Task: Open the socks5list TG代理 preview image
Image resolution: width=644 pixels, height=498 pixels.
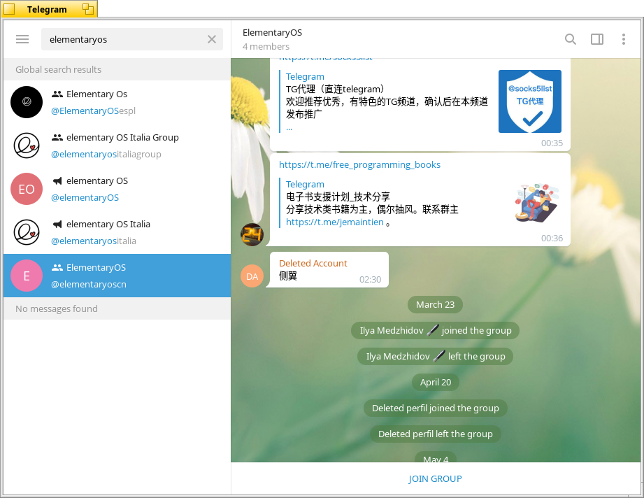Action: pos(530,101)
